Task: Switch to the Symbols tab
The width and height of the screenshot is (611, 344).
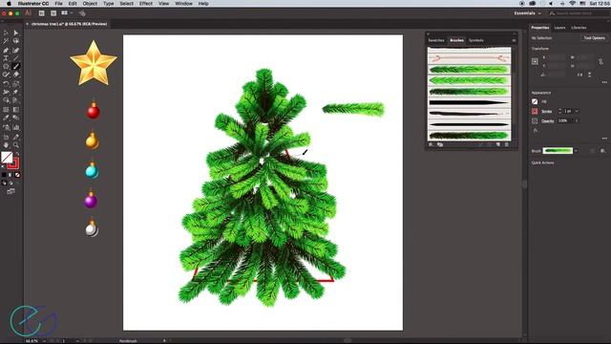Action: (x=475, y=40)
